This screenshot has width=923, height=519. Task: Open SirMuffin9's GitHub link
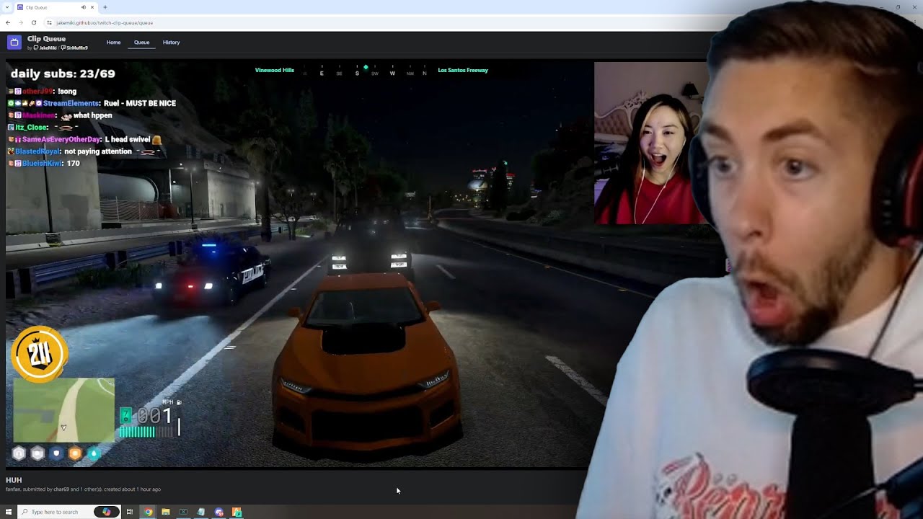74,48
